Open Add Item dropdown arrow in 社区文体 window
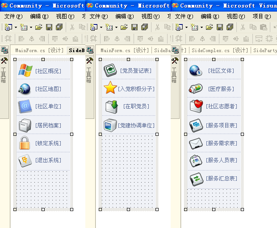Screen dimensions: 277x228 coord(201,28)
